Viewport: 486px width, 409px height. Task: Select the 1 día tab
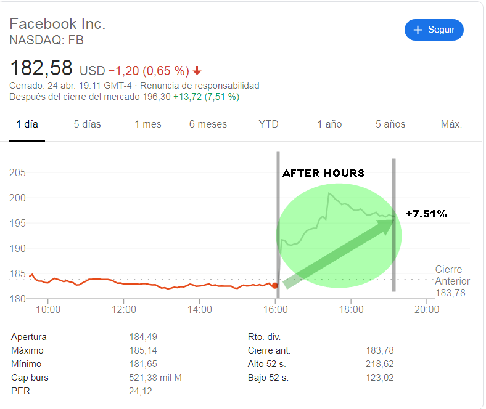point(27,124)
